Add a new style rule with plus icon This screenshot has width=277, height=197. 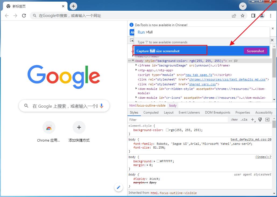(253, 120)
